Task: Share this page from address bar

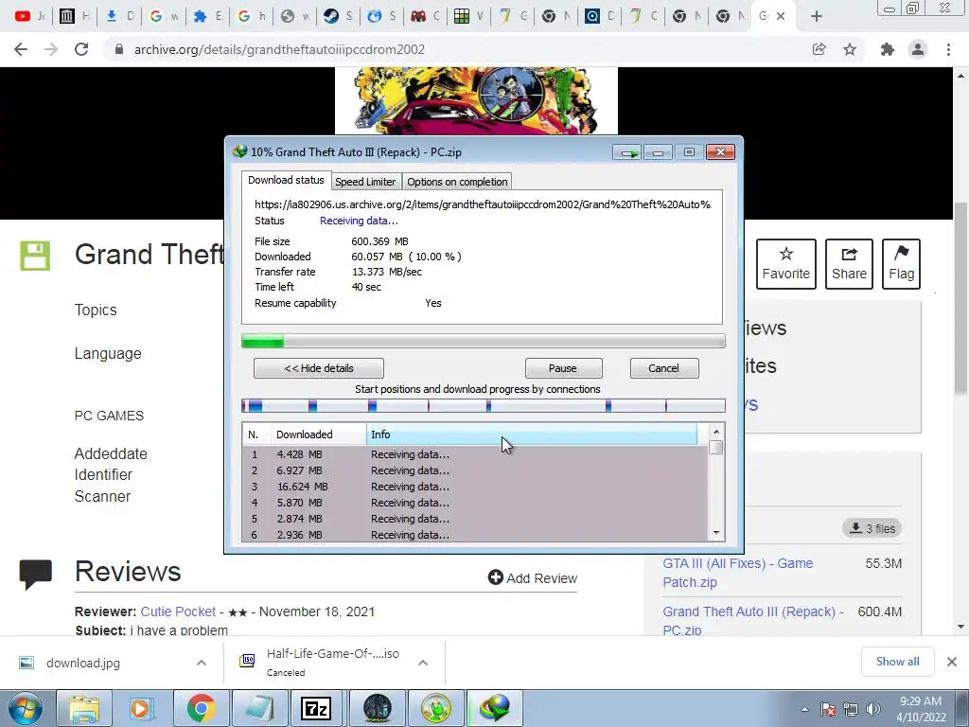Action: [x=819, y=49]
